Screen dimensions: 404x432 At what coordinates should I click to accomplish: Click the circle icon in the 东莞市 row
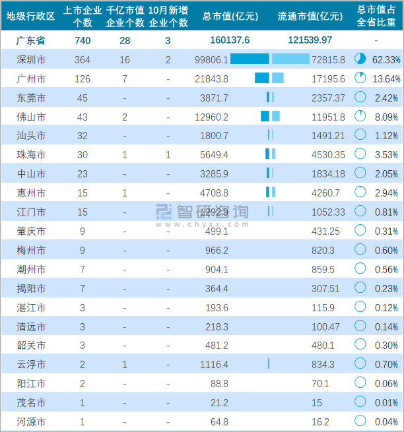[360, 97]
